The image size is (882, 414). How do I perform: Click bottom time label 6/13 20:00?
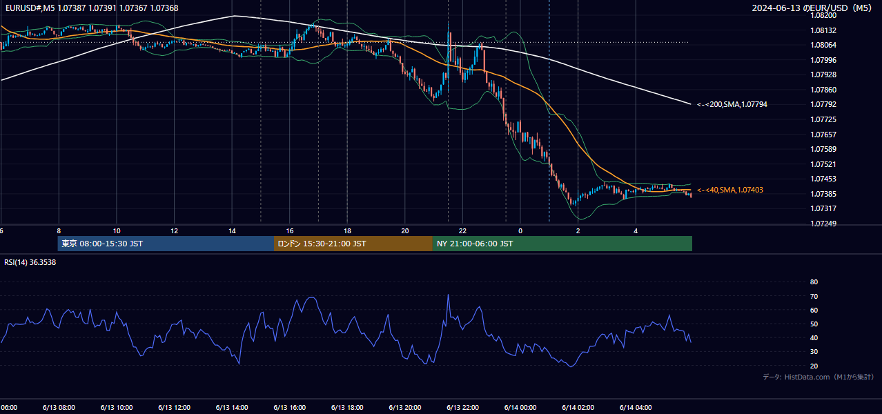[405, 407]
